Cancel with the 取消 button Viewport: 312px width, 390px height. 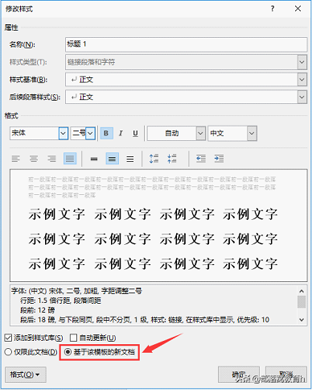click(286, 374)
